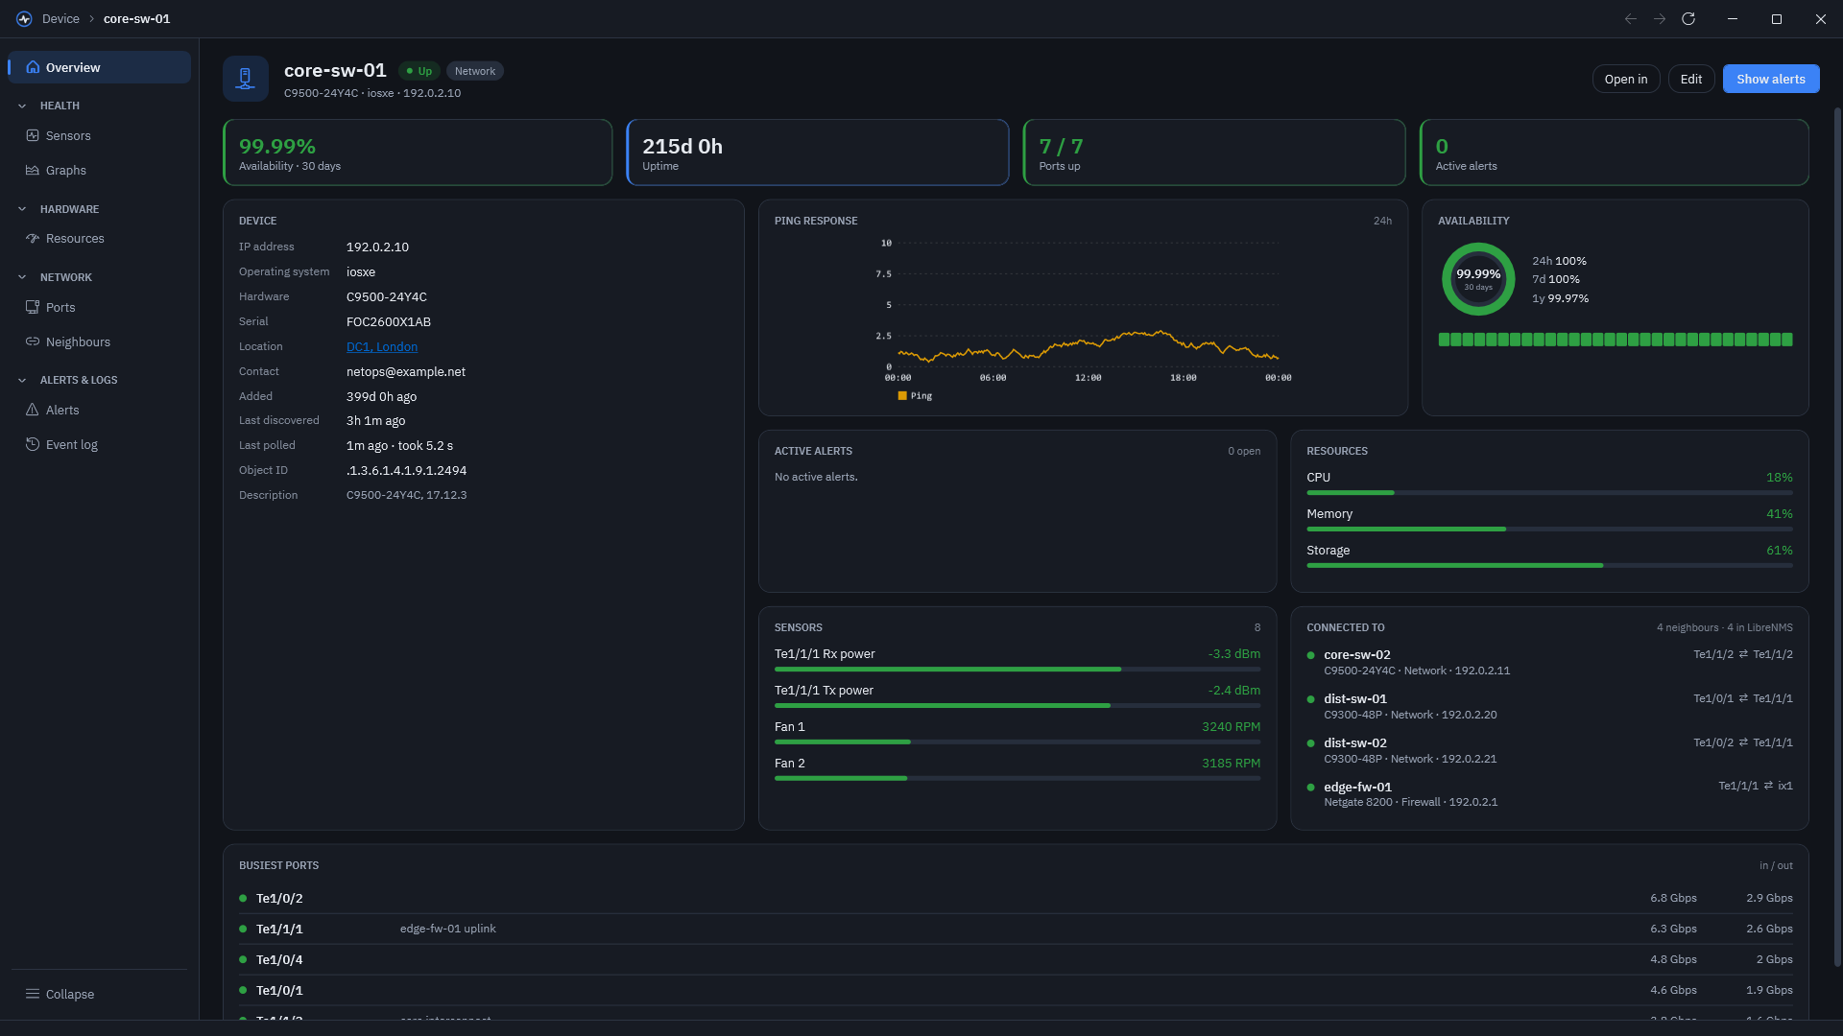The image size is (1843, 1036).
Task: Click the Storage usage bar
Action: (x=1549, y=566)
